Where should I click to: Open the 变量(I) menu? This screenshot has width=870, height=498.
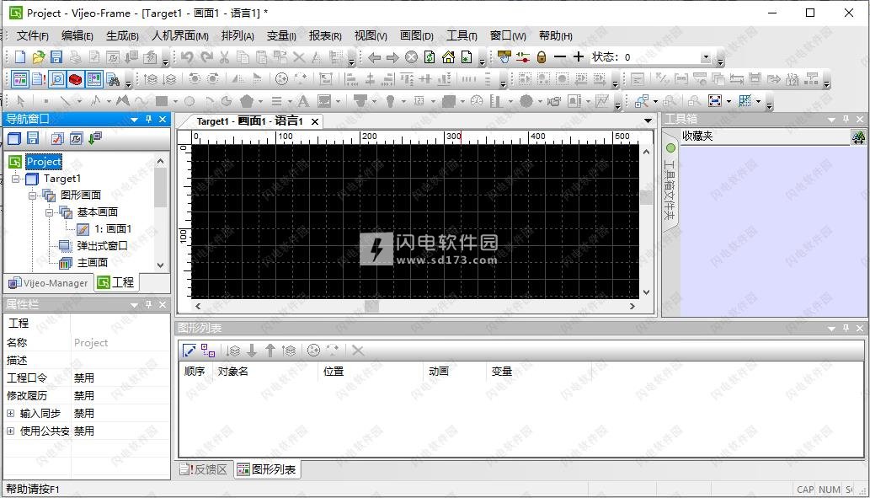[x=281, y=36]
